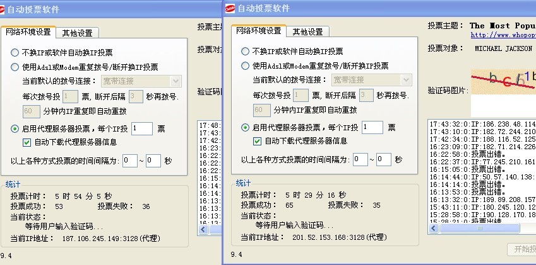Click The Most Popu vote topic title

click(x=503, y=26)
